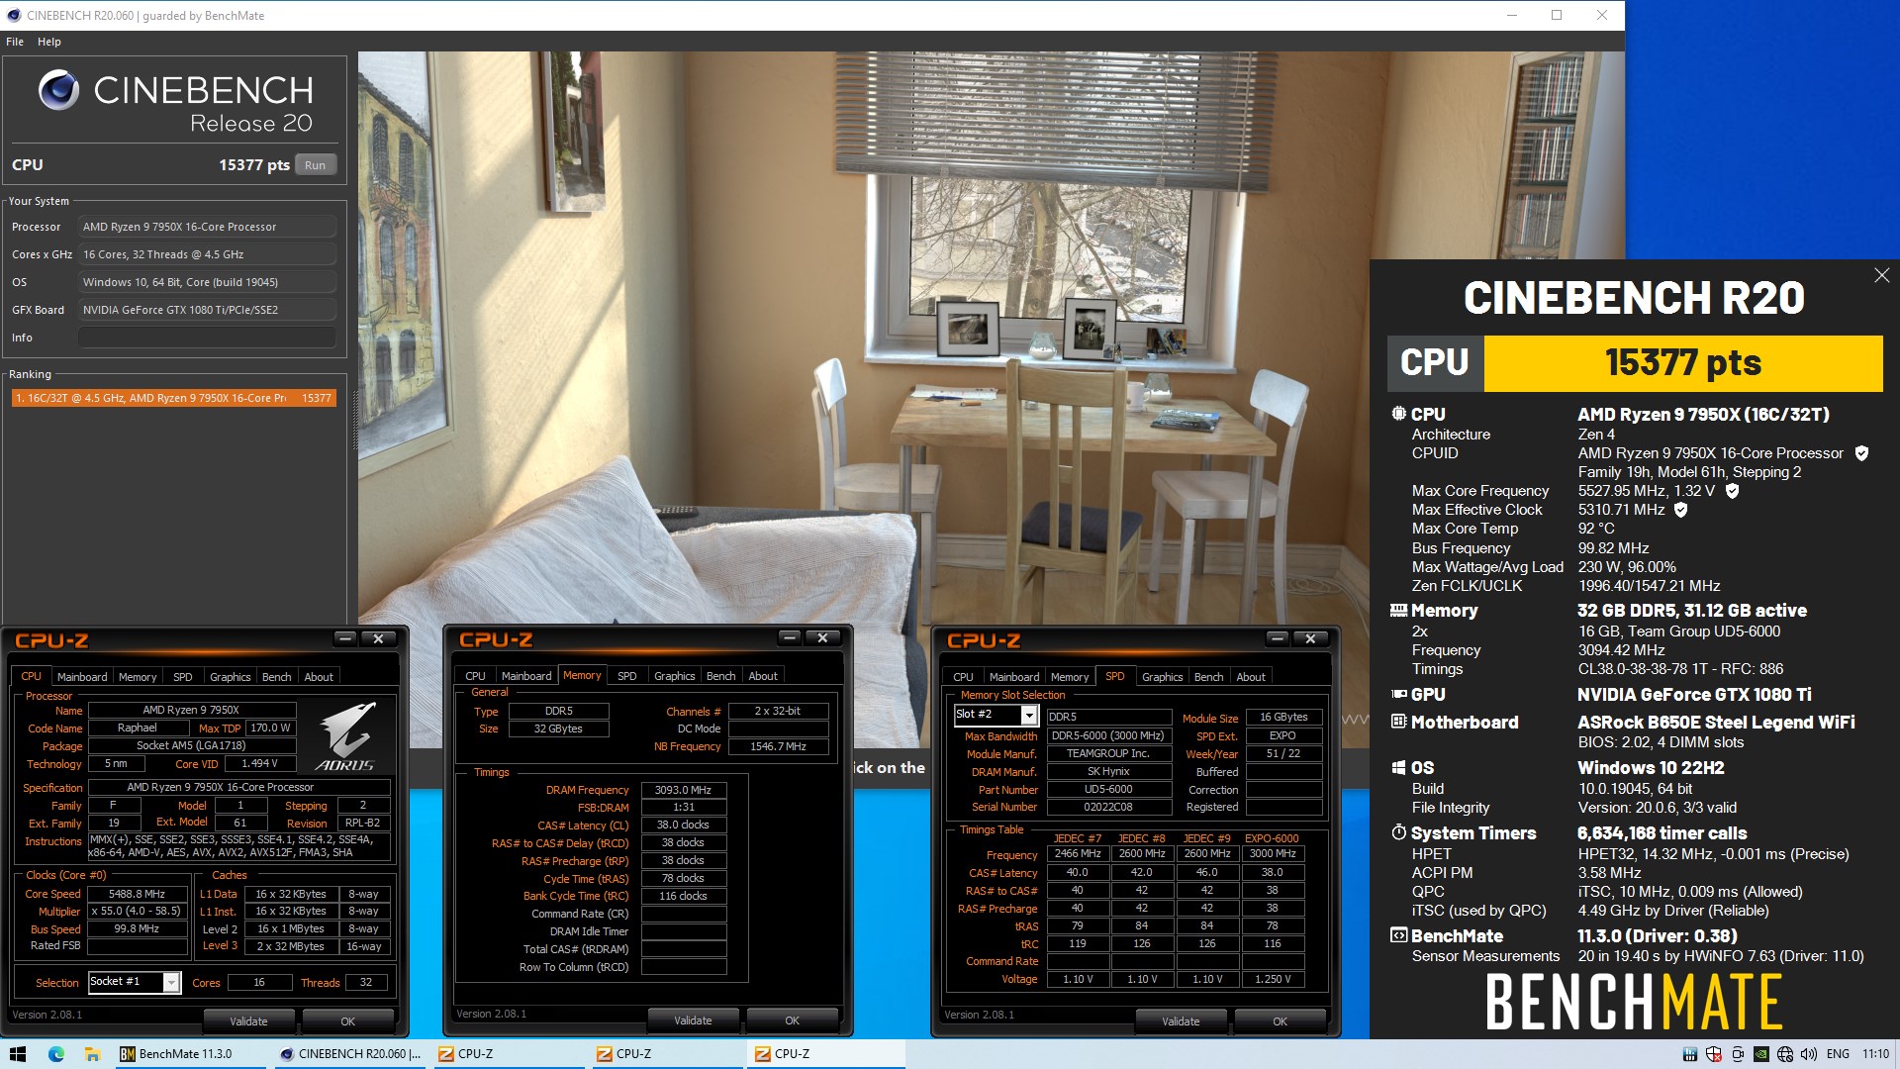Click OK in the CPU-Z CPU window
1900x1069 pixels.
[347, 1021]
